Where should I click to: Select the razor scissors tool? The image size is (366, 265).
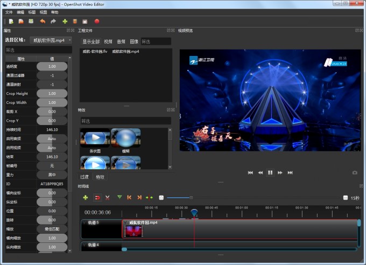tap(107, 198)
